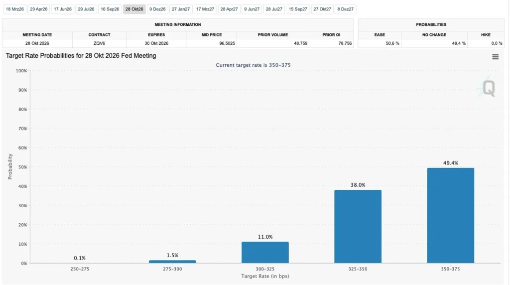
Task: Select the 18 Mrz26 meeting tab
Action: (x=14, y=9)
